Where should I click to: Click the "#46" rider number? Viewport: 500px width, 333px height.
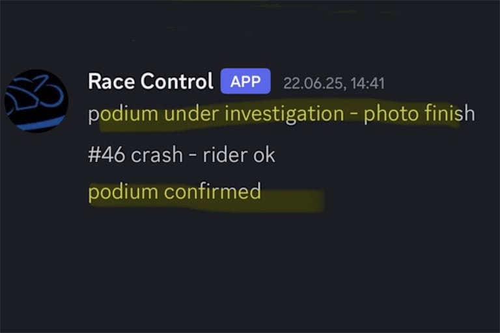coord(106,155)
